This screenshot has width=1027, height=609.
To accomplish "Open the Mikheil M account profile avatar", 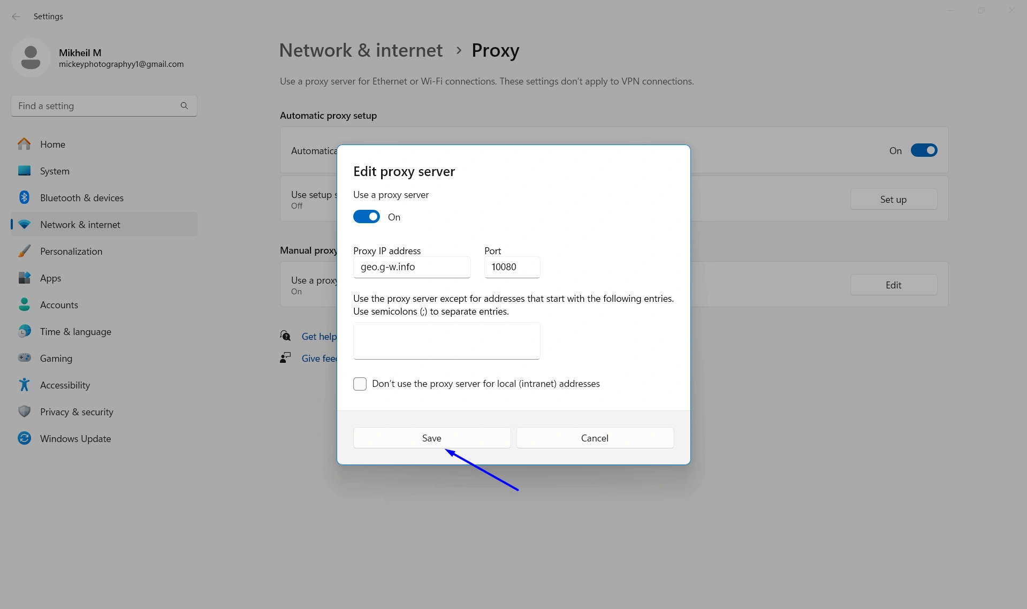I will pyautogui.click(x=31, y=57).
